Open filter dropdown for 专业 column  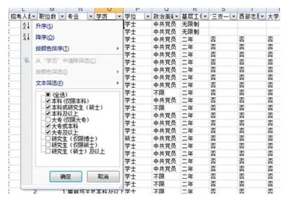91,17
